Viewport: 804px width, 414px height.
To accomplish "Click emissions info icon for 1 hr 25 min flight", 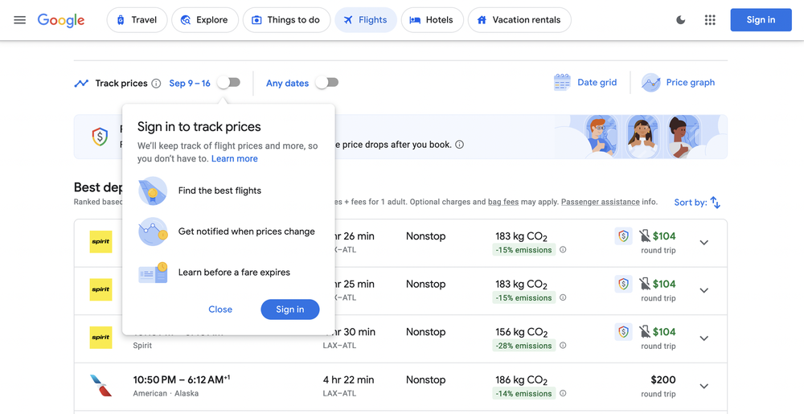I will [x=563, y=297].
